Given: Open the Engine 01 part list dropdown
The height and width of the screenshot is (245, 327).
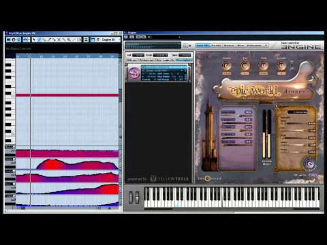Looking at the screenshot, I should [x=110, y=39].
